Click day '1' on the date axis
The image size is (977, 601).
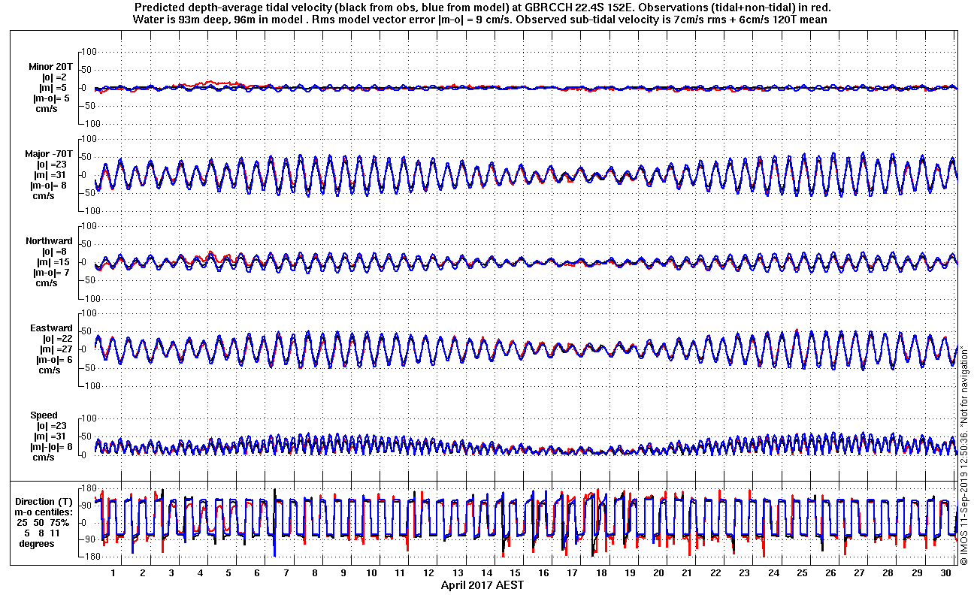click(x=113, y=572)
